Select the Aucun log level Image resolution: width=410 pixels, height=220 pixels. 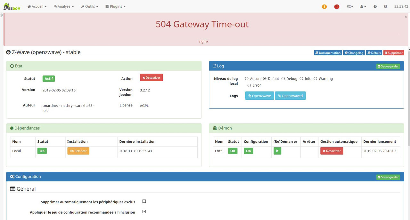click(x=247, y=79)
